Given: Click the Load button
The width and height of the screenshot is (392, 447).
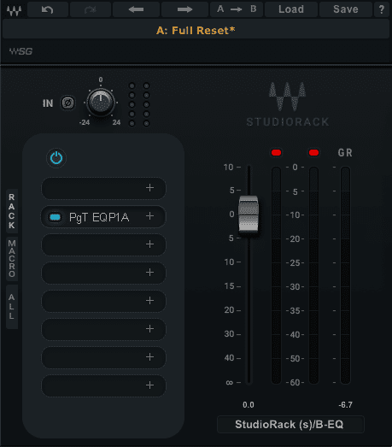Looking at the screenshot, I should pyautogui.click(x=291, y=9).
